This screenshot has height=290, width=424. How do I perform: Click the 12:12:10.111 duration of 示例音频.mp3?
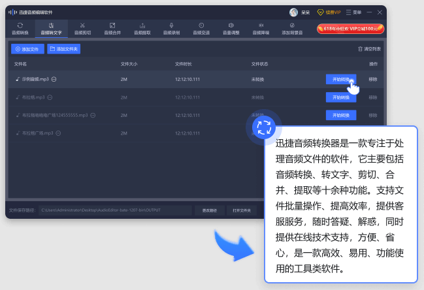click(188, 79)
